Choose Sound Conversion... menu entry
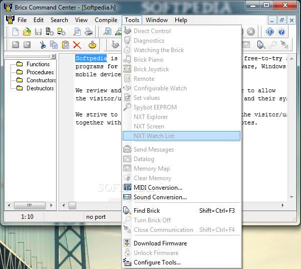Screen dimensions: 301x269 click(181, 197)
